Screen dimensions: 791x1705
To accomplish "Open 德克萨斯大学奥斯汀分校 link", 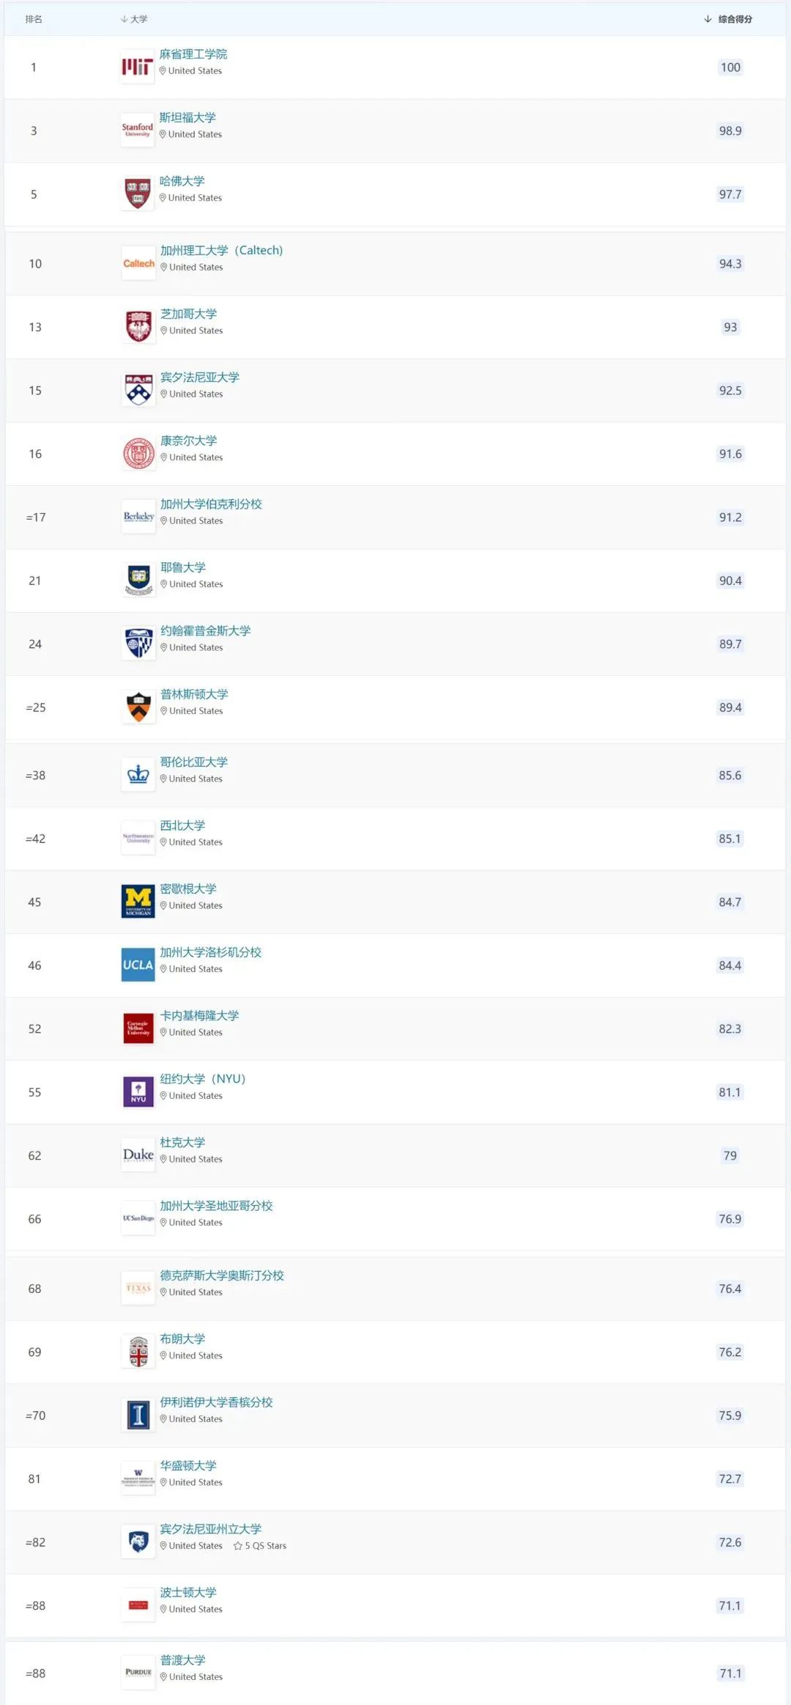I will (x=222, y=1276).
